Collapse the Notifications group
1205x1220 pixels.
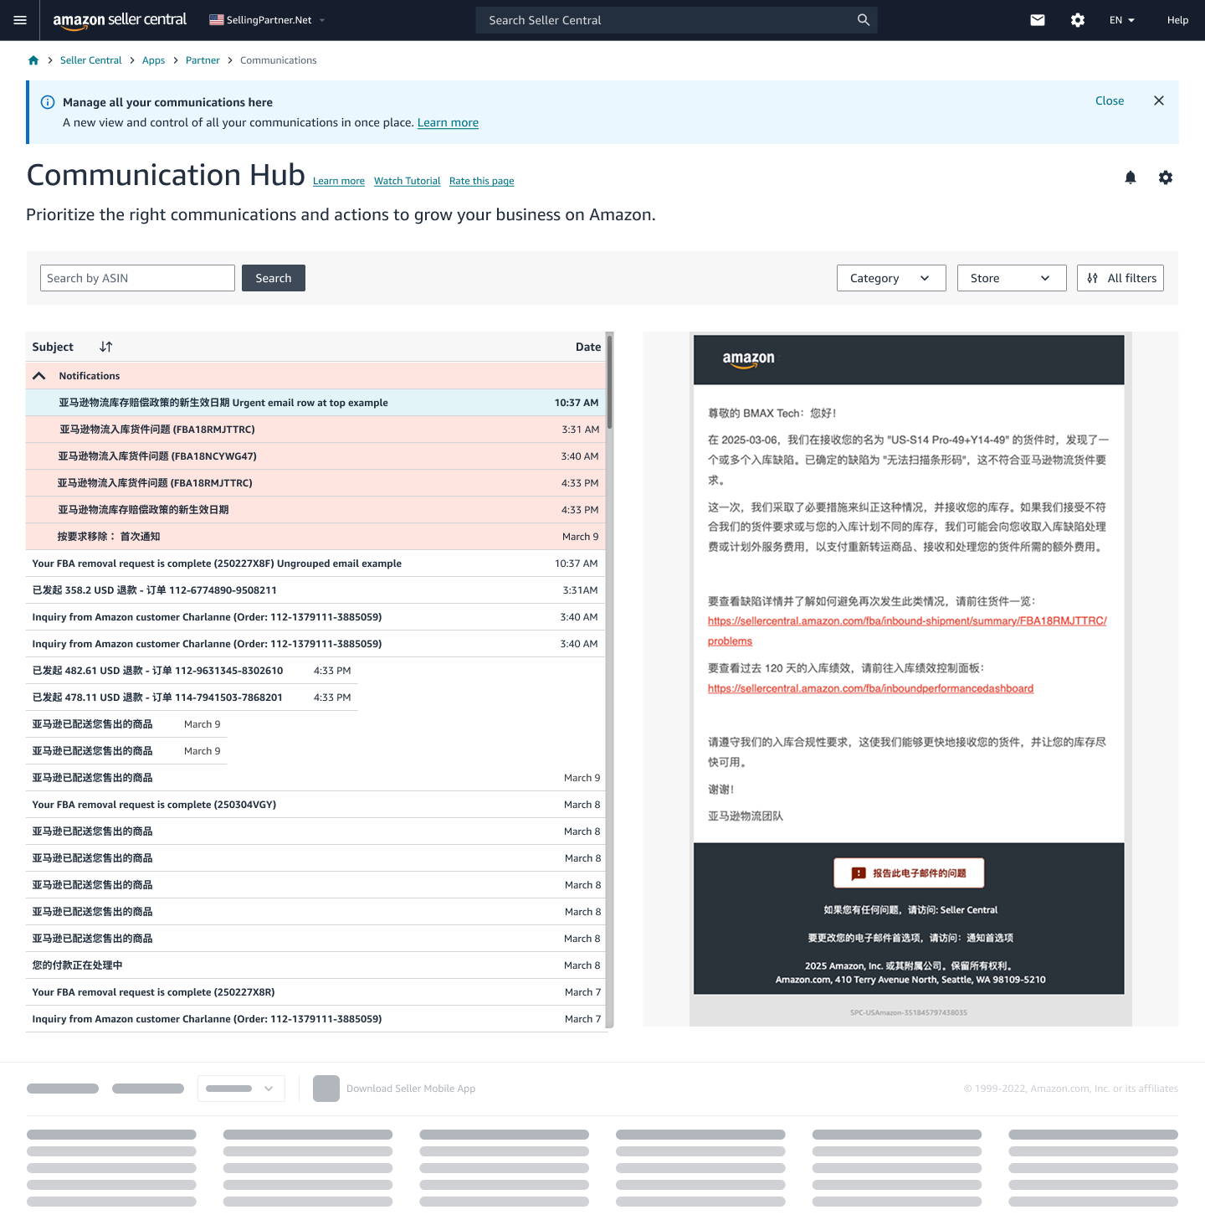(38, 376)
